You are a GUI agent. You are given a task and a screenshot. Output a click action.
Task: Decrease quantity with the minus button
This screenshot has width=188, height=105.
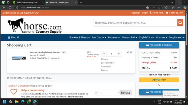coord(104,54)
